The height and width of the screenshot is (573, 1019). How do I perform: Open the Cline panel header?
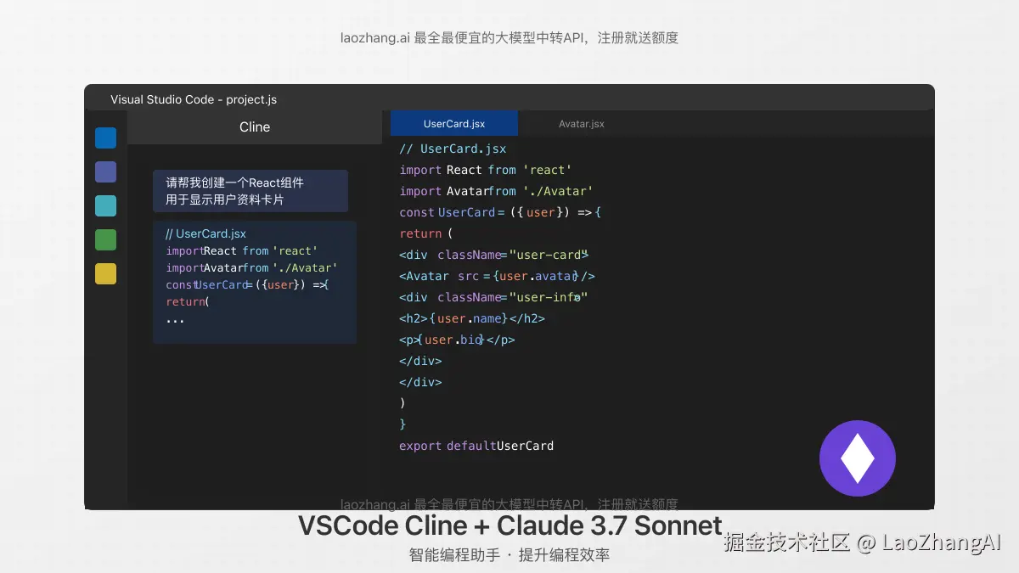click(x=255, y=126)
